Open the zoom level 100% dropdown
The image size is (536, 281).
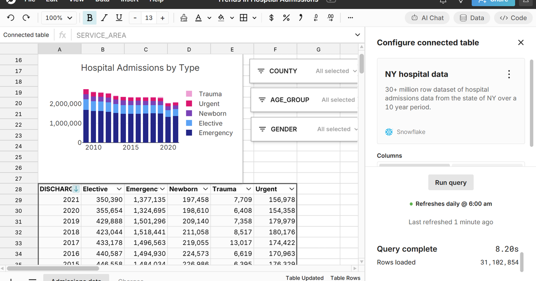(59, 18)
